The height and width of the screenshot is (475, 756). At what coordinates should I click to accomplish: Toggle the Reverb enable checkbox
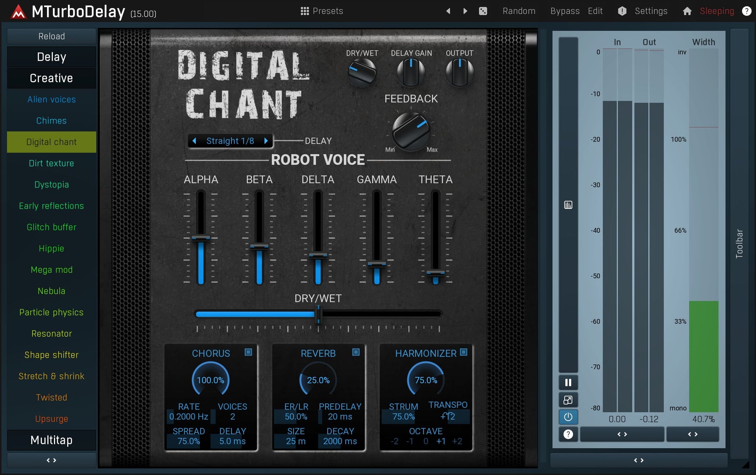point(355,352)
